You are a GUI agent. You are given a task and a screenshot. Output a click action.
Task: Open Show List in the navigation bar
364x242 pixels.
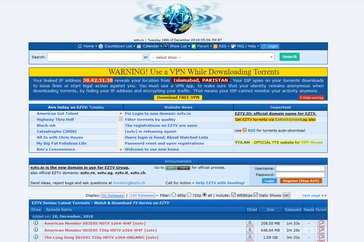178,46
